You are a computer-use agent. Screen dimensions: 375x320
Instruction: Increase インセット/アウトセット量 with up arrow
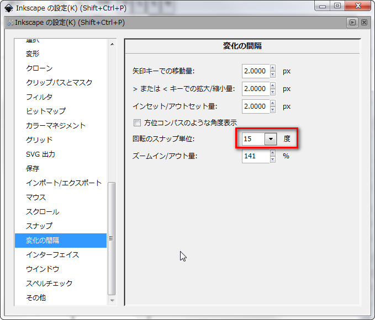click(x=273, y=103)
